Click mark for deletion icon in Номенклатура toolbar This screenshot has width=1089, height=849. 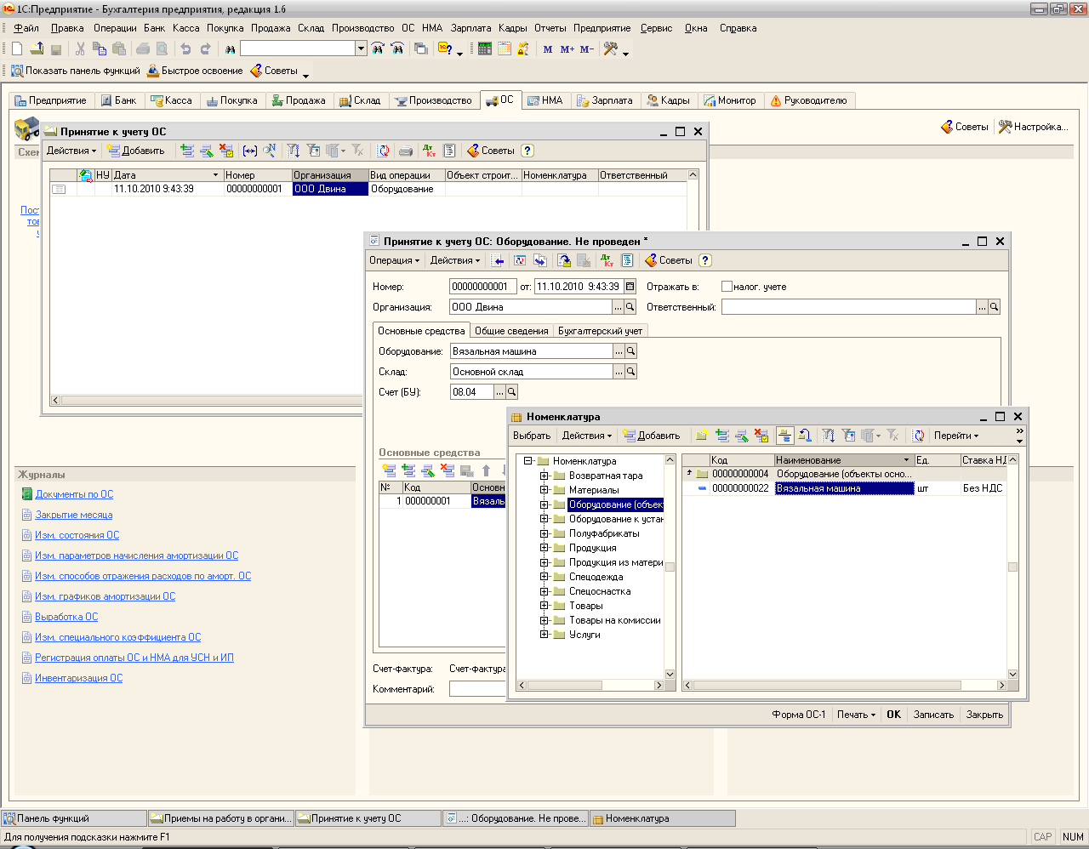click(x=761, y=436)
